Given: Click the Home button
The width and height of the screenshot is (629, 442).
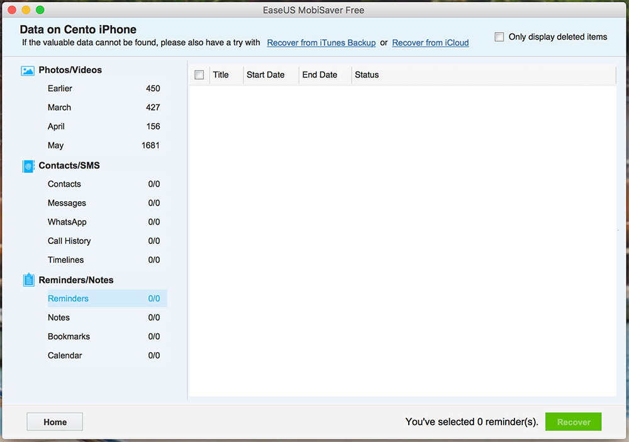Looking at the screenshot, I should pos(55,422).
